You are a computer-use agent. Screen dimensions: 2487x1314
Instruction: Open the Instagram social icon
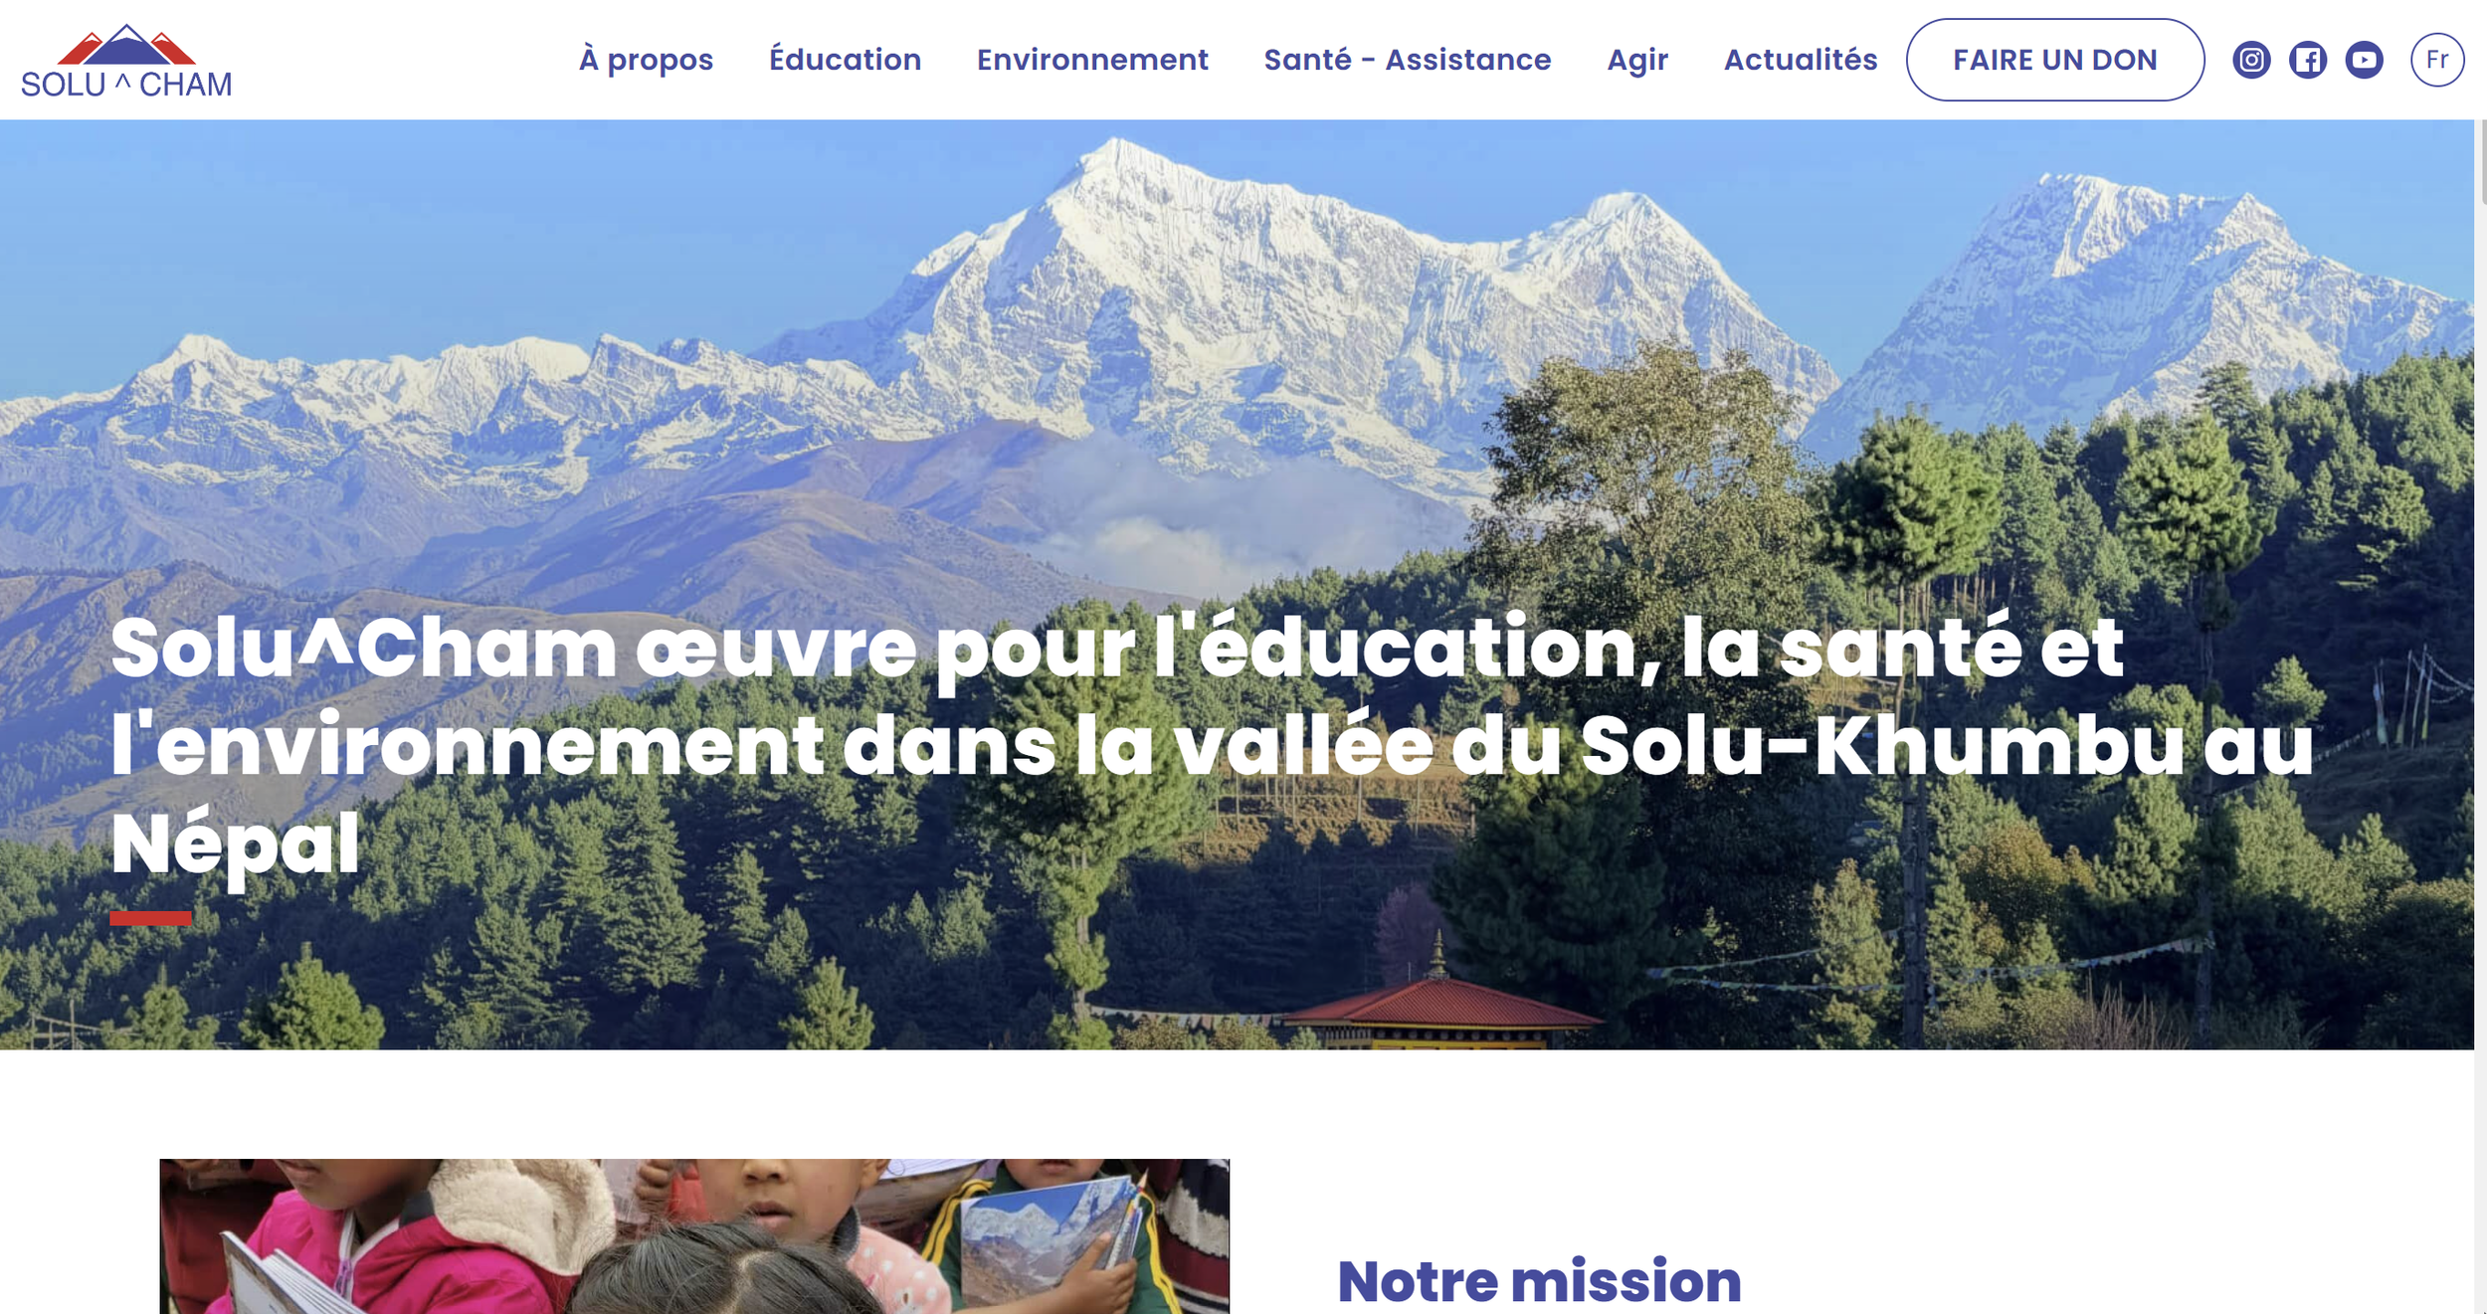(2251, 60)
